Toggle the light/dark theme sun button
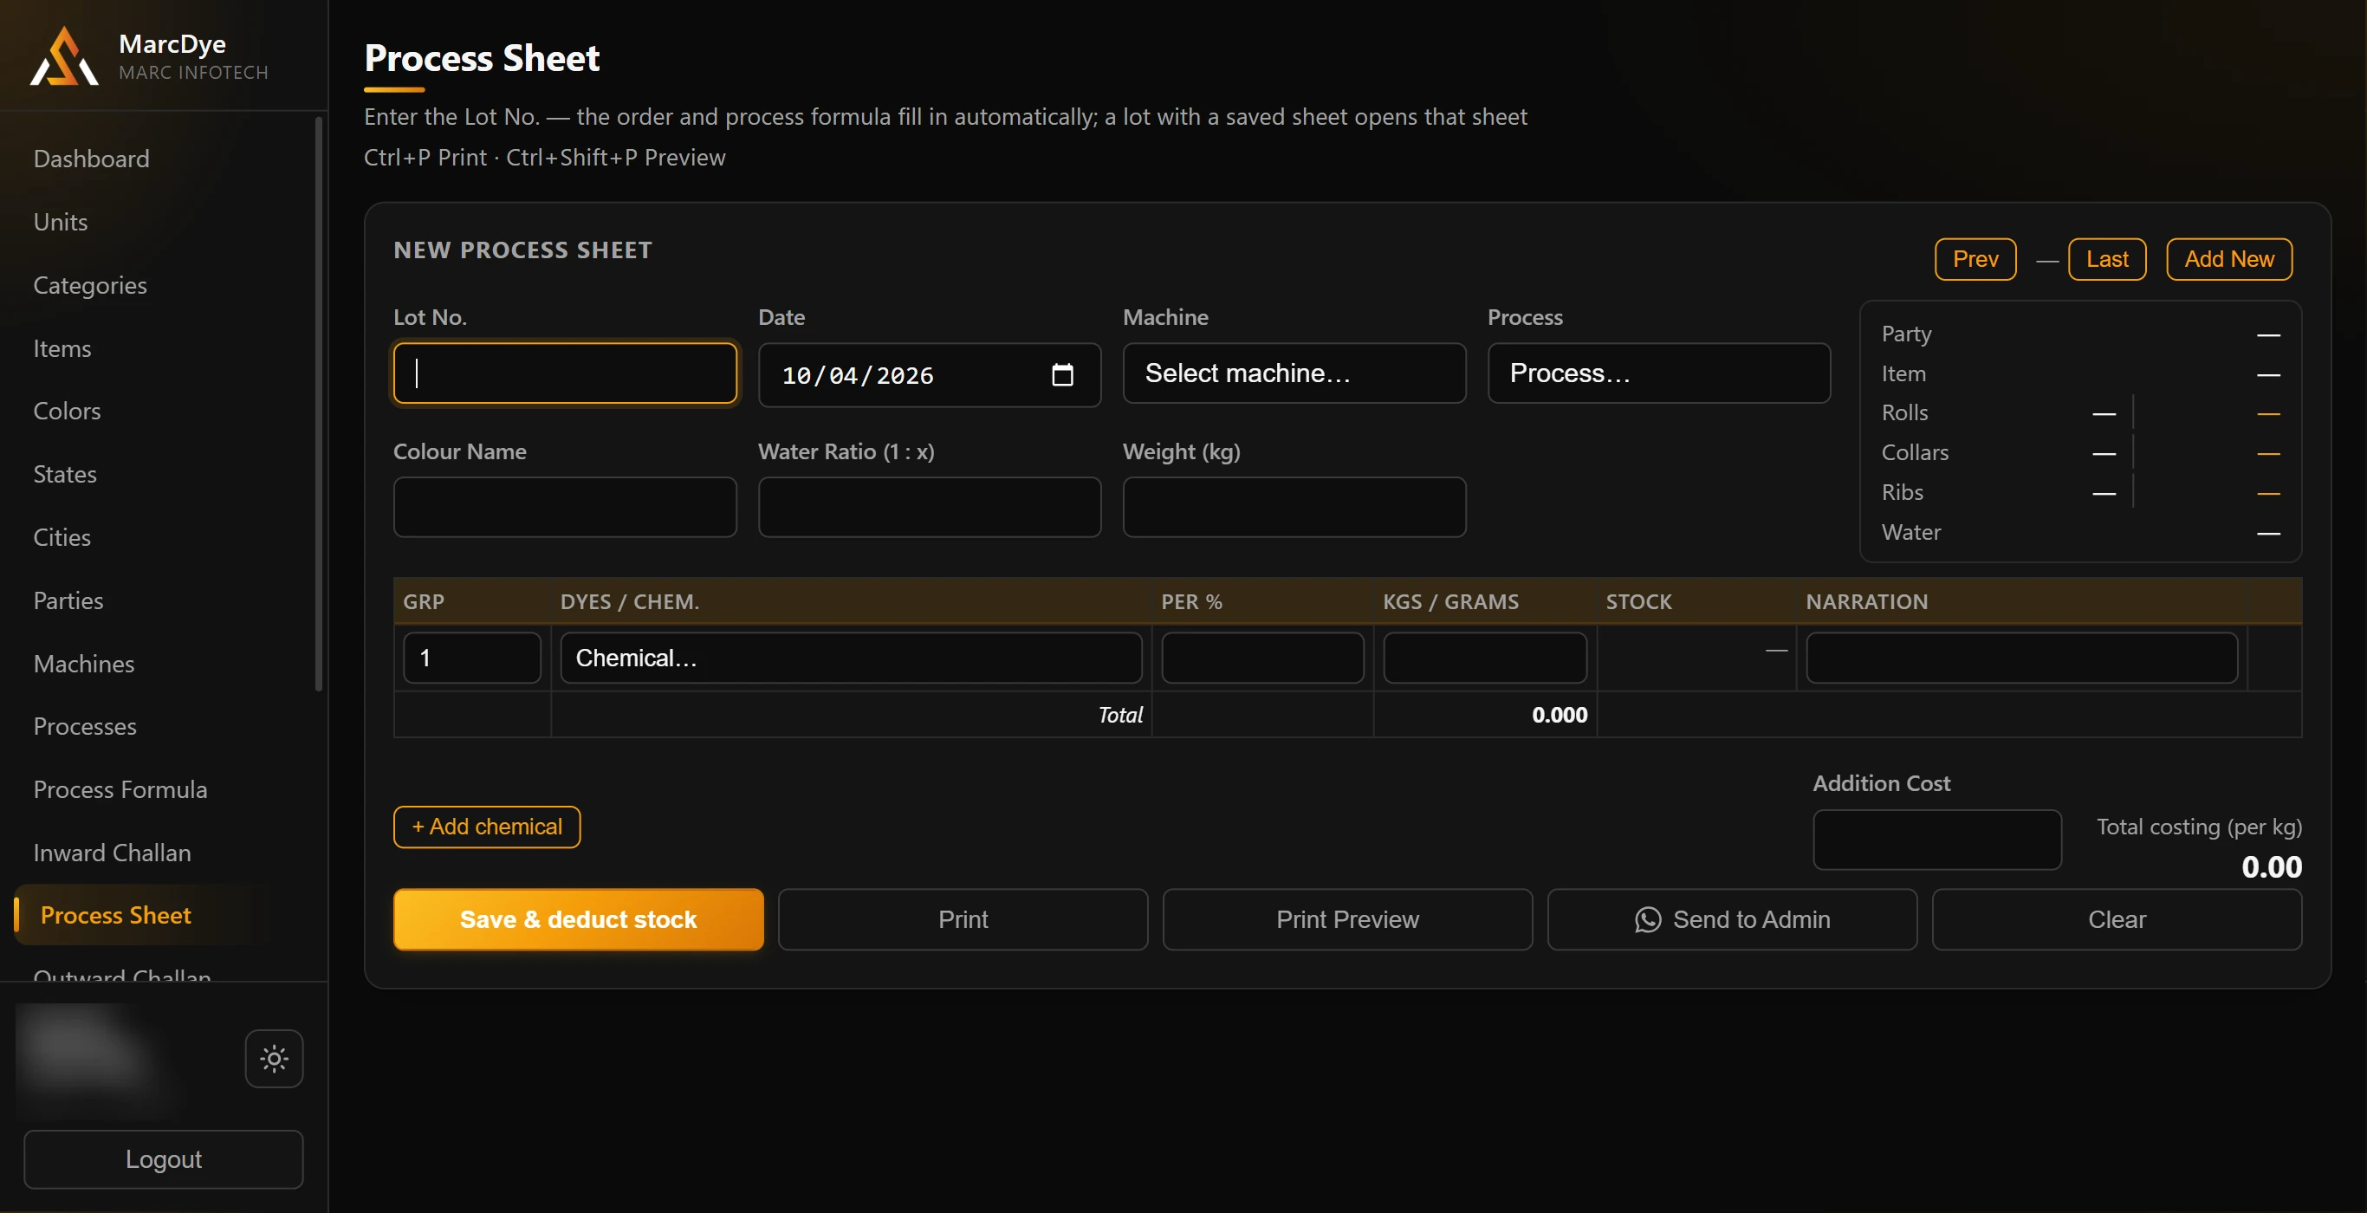 coord(274,1059)
